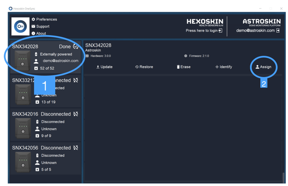Click the About info icon

click(33, 33)
